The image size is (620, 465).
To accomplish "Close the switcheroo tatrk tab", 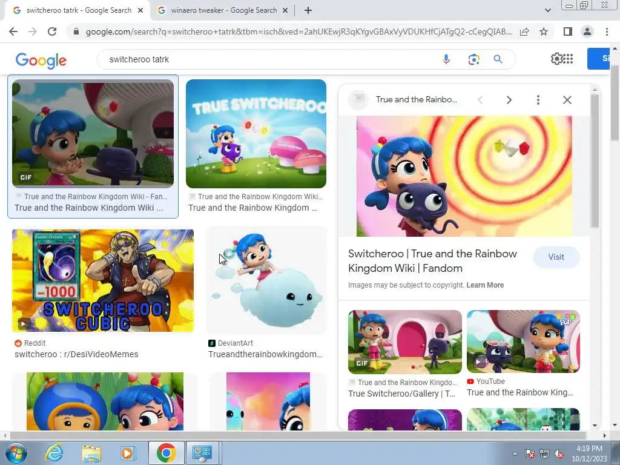I will click(140, 11).
